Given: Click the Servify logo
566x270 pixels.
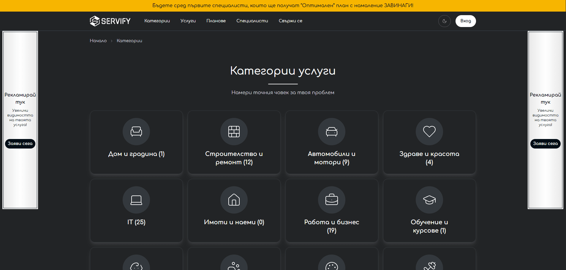Looking at the screenshot, I should pyautogui.click(x=110, y=21).
